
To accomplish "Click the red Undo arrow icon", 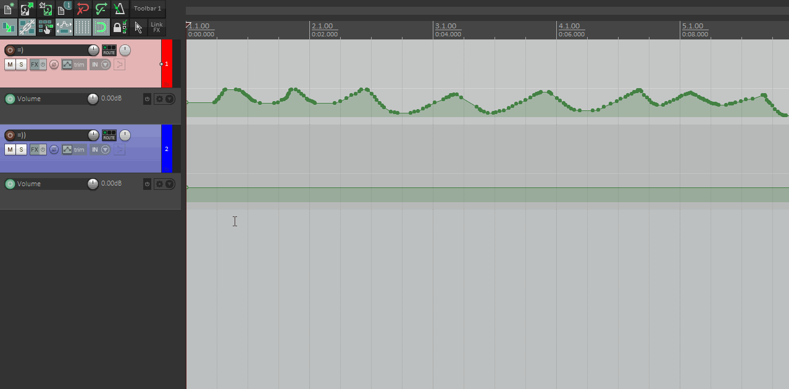I will pyautogui.click(x=83, y=9).
